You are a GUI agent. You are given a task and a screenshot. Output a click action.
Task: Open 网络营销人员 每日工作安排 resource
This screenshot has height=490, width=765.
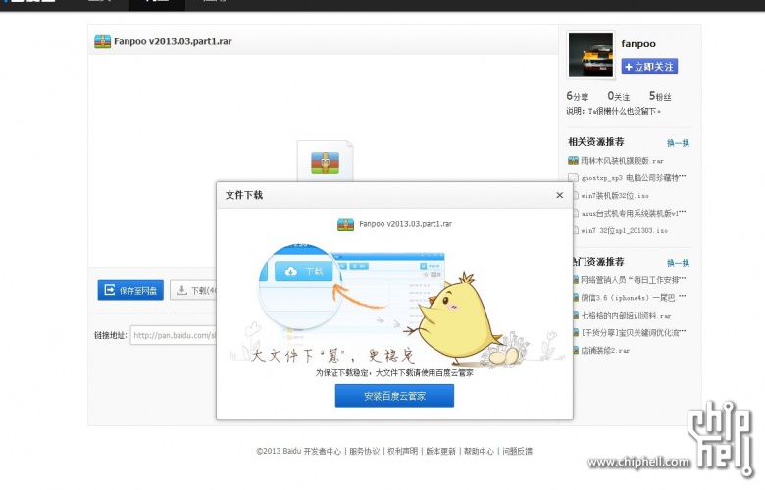point(634,280)
